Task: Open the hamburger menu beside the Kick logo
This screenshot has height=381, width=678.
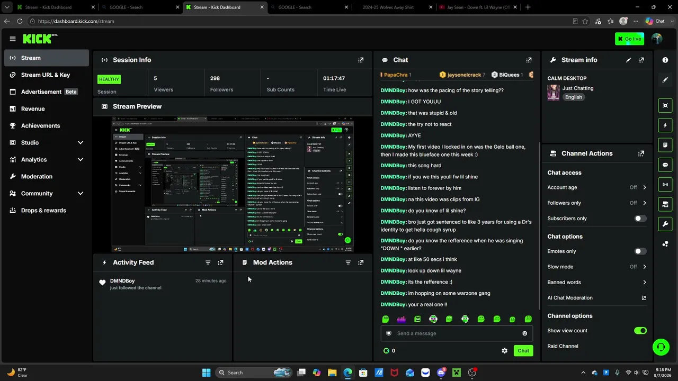Action: pos(13,39)
